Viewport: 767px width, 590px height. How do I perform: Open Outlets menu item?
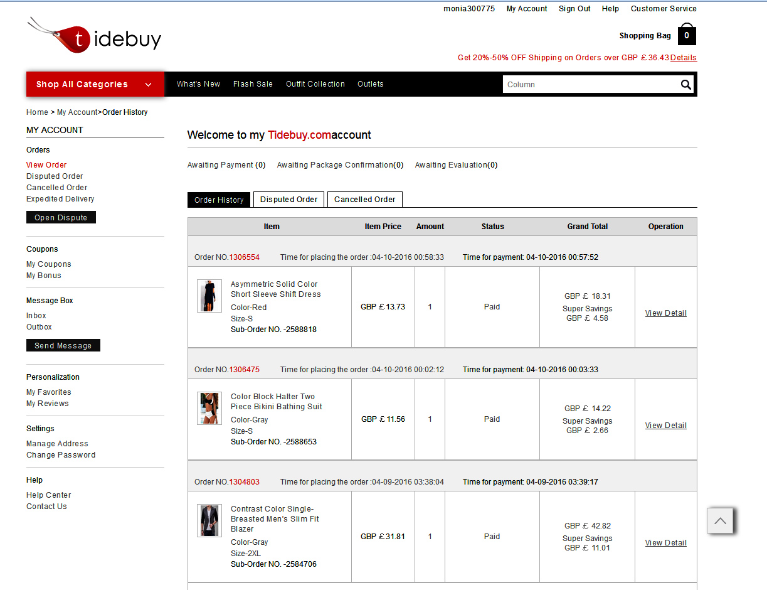click(x=371, y=84)
